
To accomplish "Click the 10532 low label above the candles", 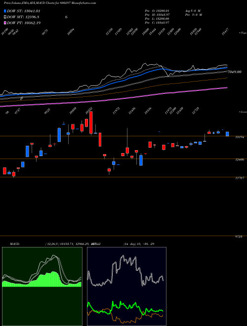I will tap(89, 111).
